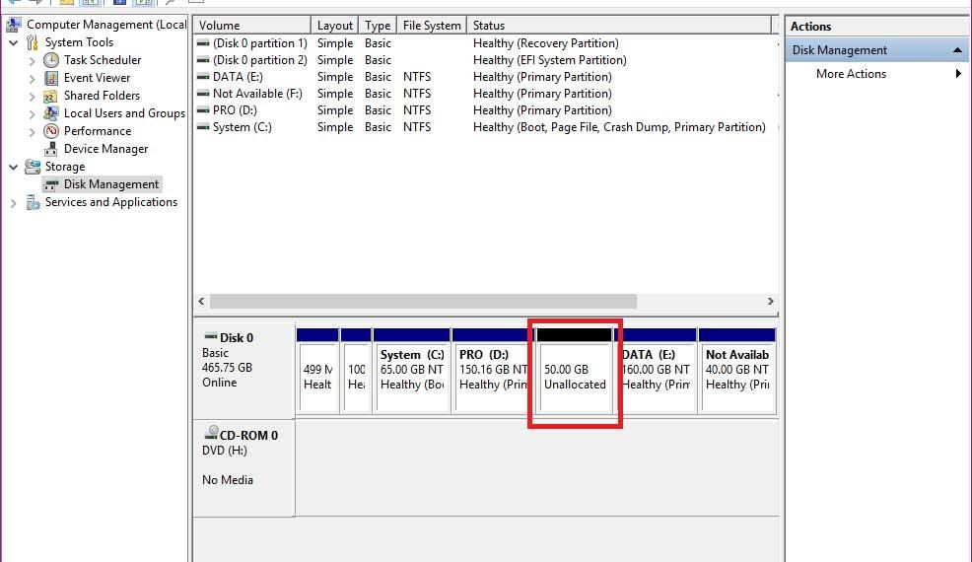
Task: Select the 100 MB EFI partition block
Action: [357, 371]
